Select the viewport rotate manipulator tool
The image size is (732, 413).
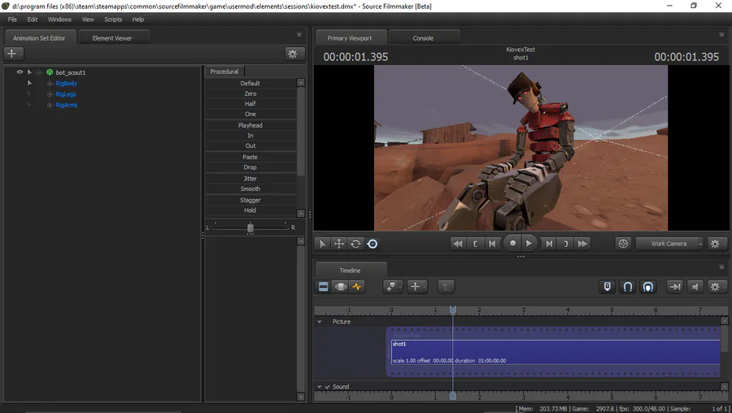pos(355,244)
